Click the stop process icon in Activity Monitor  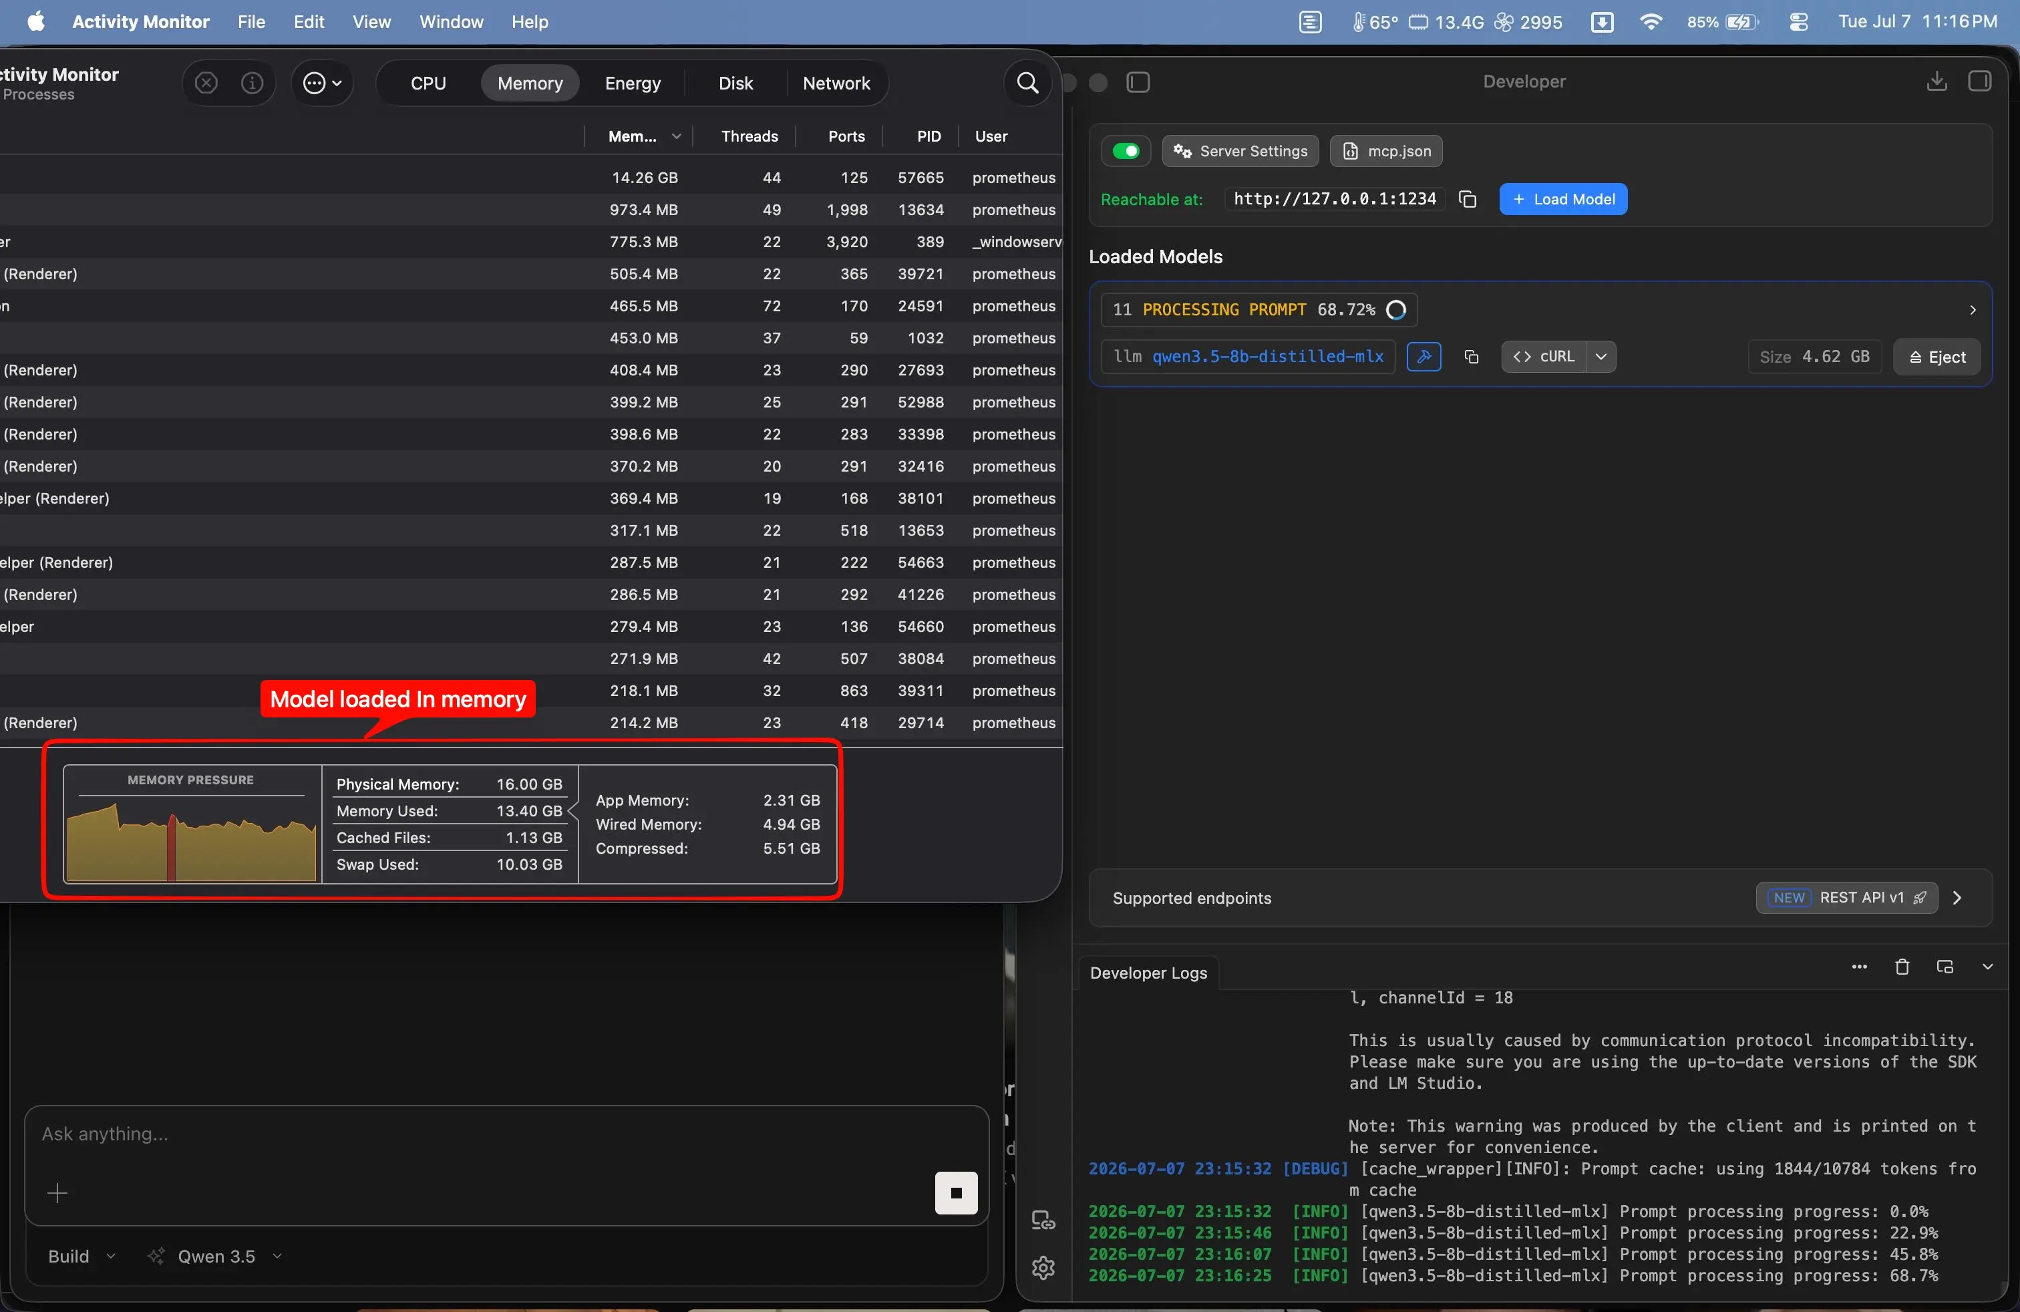point(206,83)
